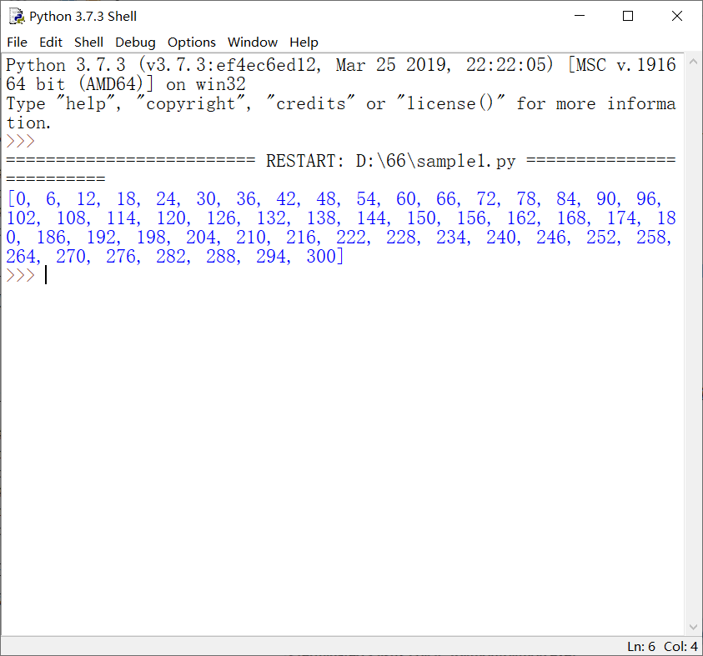Viewport: 703px width, 656px height.
Task: Click the number 150 in the output
Action: 421,218
